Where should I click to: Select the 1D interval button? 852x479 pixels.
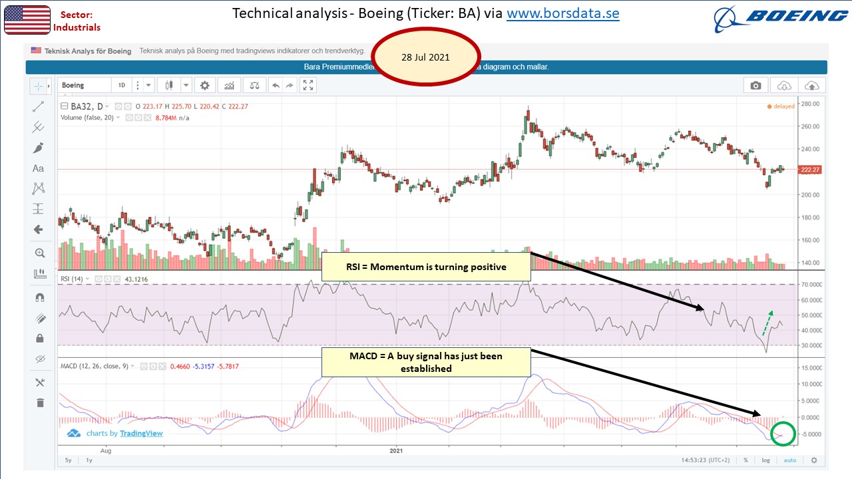(x=122, y=85)
